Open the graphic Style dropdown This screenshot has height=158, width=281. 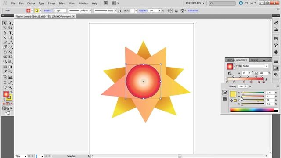click(x=136, y=11)
